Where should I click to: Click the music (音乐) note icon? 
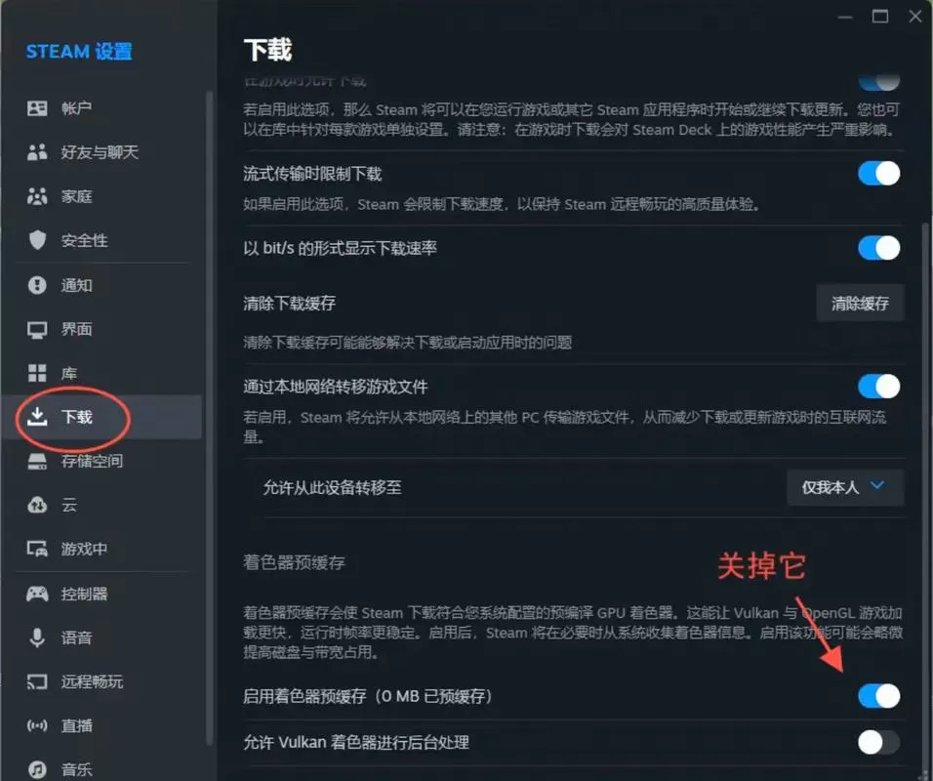[37, 769]
